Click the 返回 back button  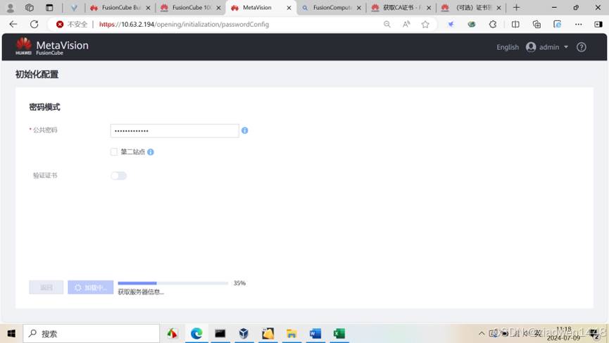click(46, 287)
